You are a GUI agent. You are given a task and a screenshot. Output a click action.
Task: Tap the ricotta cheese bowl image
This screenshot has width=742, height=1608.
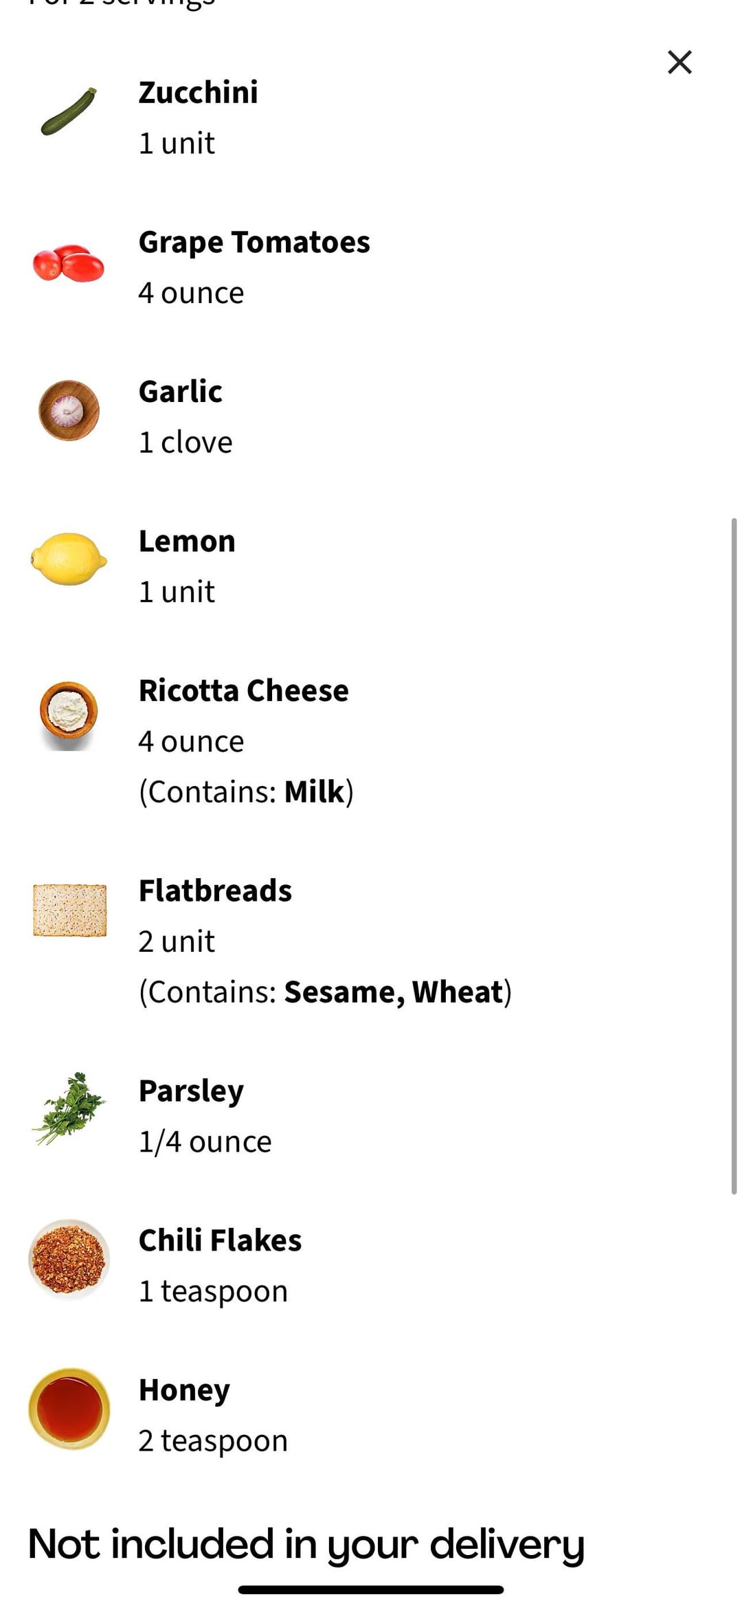coord(69,713)
